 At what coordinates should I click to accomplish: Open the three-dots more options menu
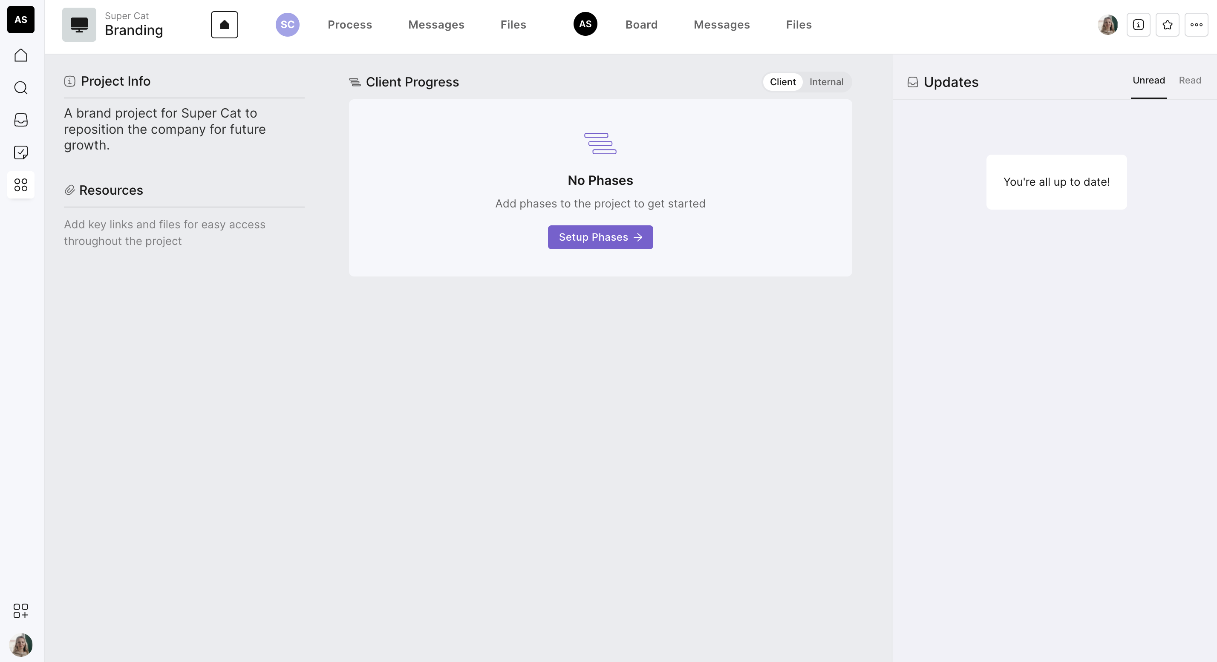coord(1196,25)
